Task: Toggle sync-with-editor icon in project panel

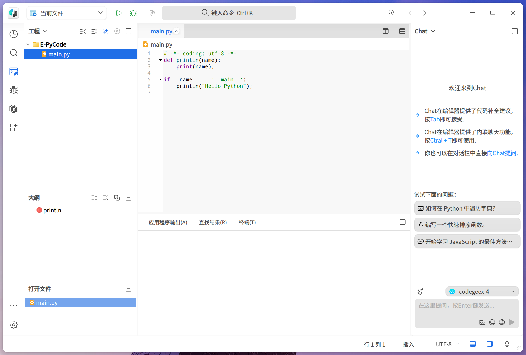Action: (x=105, y=31)
